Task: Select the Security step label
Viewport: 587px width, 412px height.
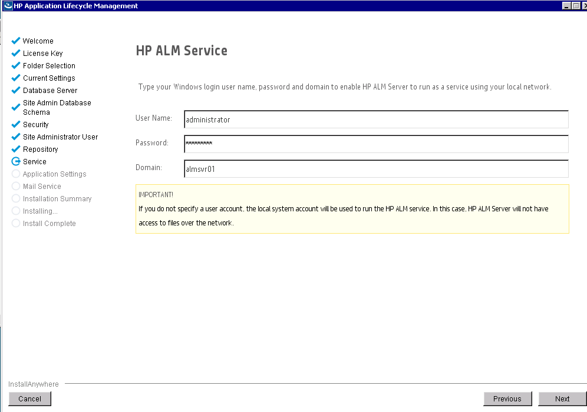Action: coord(35,125)
